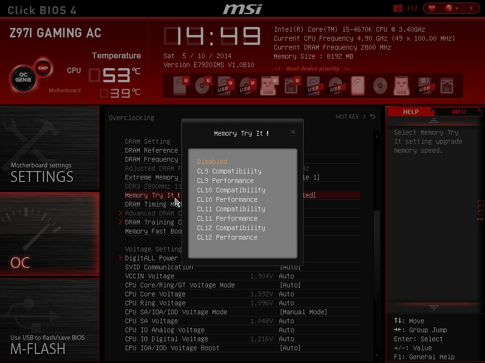Click the settings list scrollbar down arrow
Viewport: 485px width, 363px height.
[377, 355]
